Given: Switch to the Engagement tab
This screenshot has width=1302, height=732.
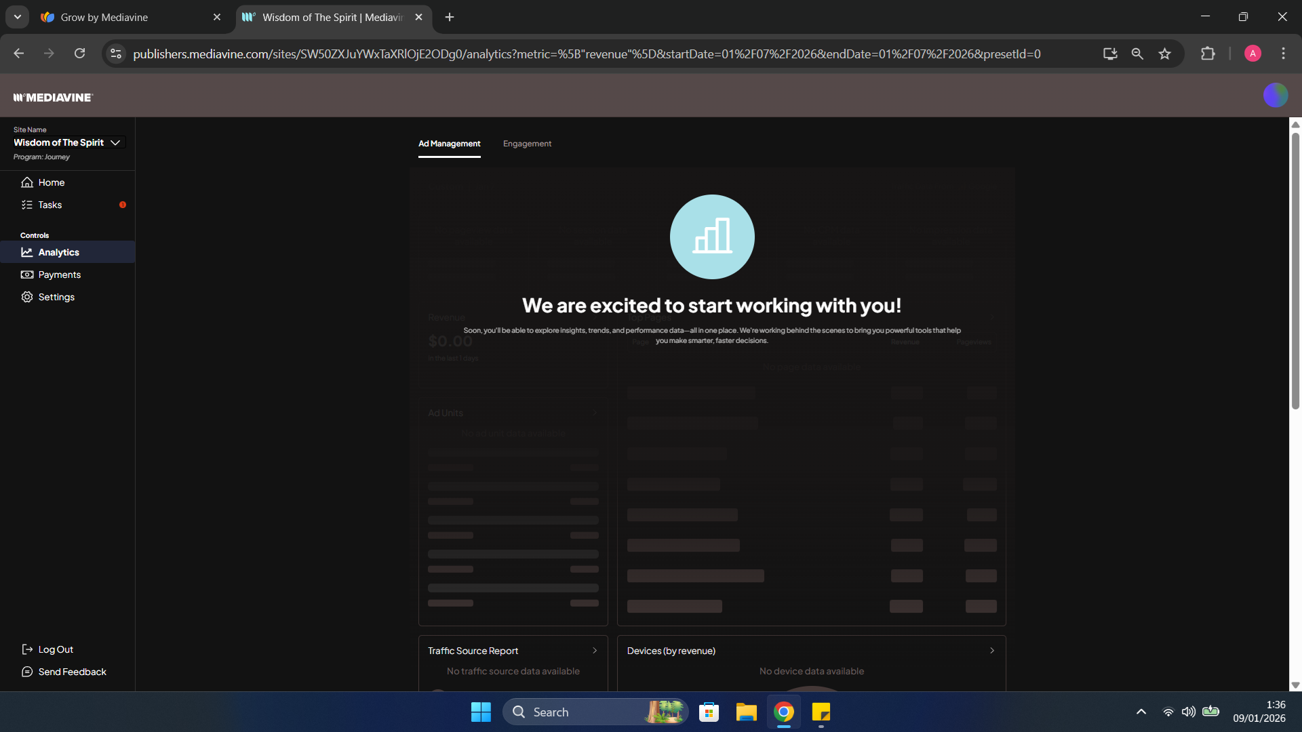Looking at the screenshot, I should click(x=527, y=144).
